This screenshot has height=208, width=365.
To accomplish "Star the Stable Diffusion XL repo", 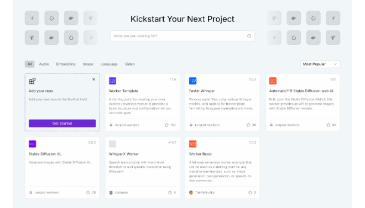I will point(88,193).
